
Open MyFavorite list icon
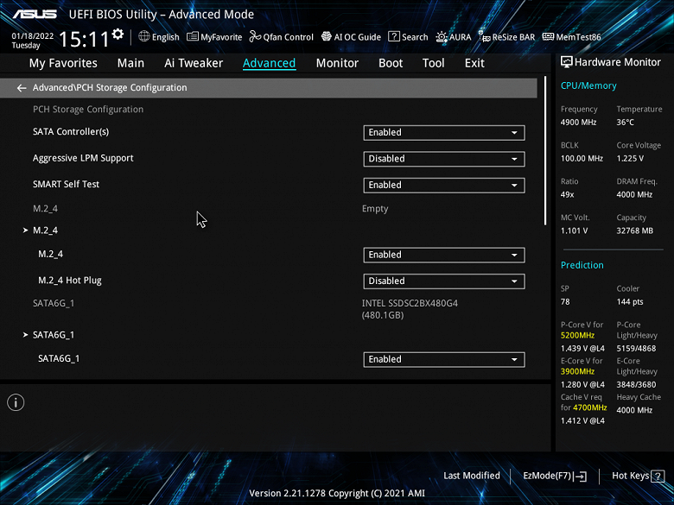(192, 36)
